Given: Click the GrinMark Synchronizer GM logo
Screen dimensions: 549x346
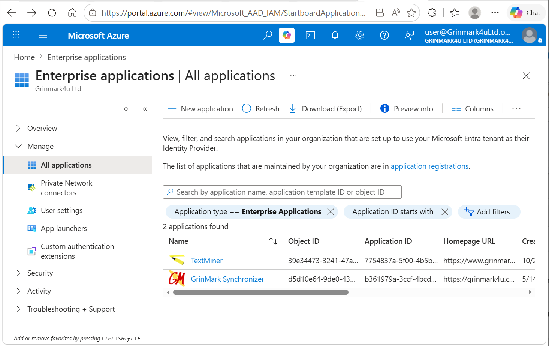Looking at the screenshot, I should [177, 279].
